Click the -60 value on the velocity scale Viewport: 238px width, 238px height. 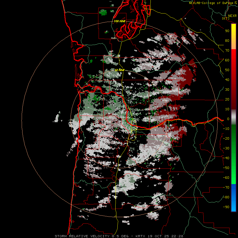[x=226, y=178]
